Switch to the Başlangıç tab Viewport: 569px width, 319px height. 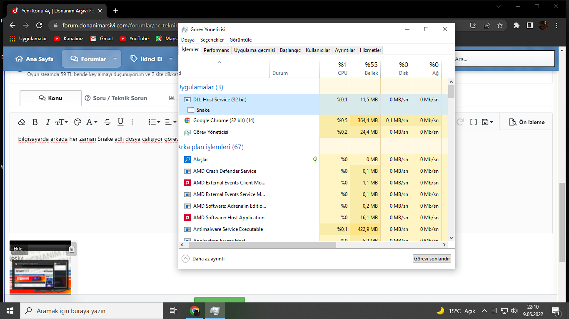point(290,50)
